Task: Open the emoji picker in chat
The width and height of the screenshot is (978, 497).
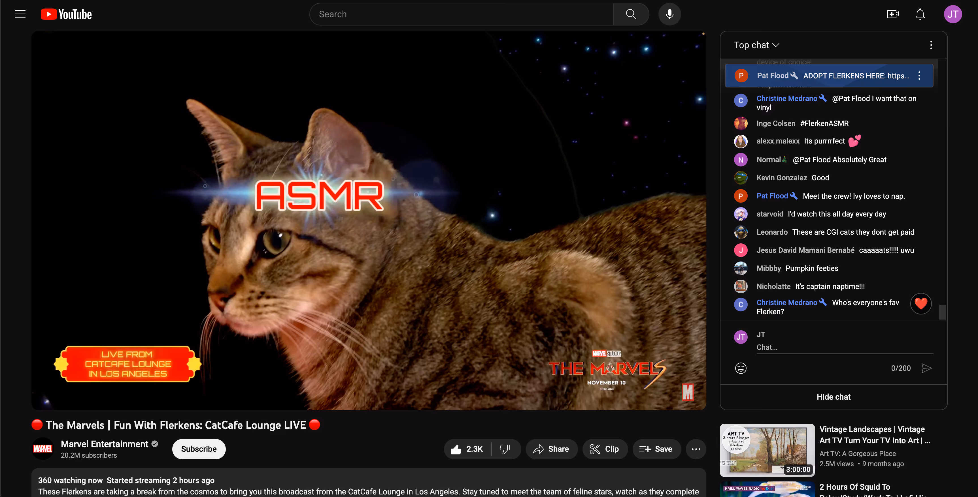Action: pyautogui.click(x=741, y=368)
